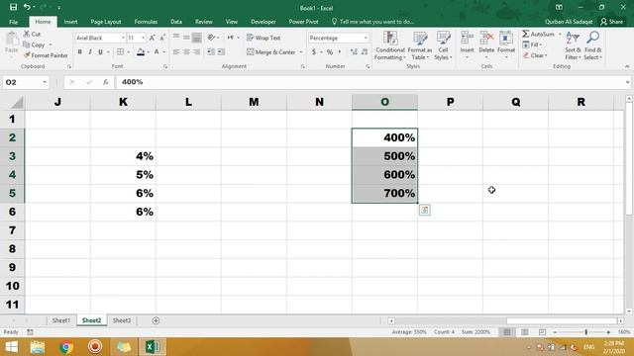Copy the selected cells
Image resolution: width=634 pixels, height=356 pixels.
34,44
